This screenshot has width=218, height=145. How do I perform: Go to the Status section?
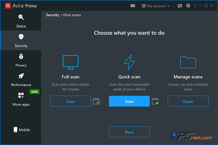pyautogui.click(x=21, y=21)
